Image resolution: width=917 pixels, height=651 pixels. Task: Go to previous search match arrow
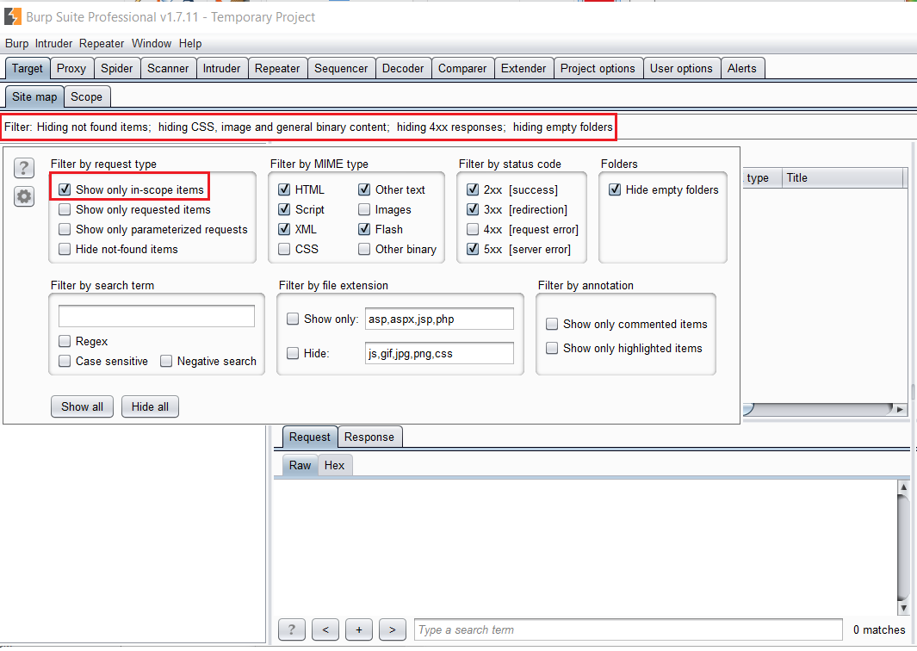[325, 629]
